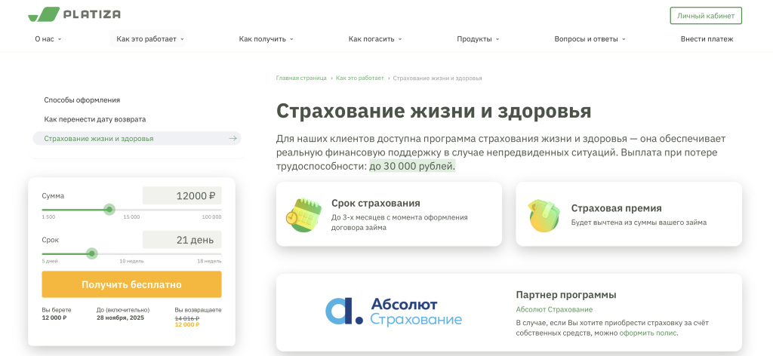Click the 100 000 mark on Сумма scale

[211, 217]
